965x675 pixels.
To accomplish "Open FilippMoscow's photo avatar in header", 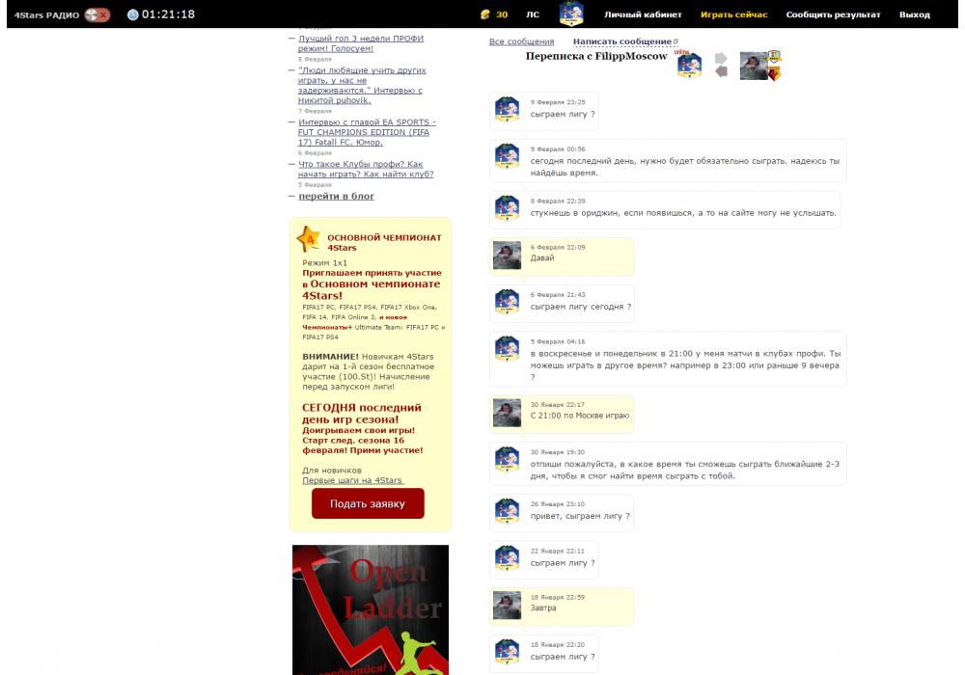I will [x=754, y=66].
